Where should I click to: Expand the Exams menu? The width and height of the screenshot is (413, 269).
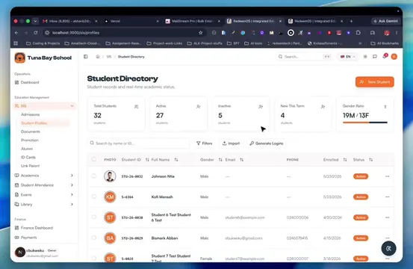(x=72, y=195)
